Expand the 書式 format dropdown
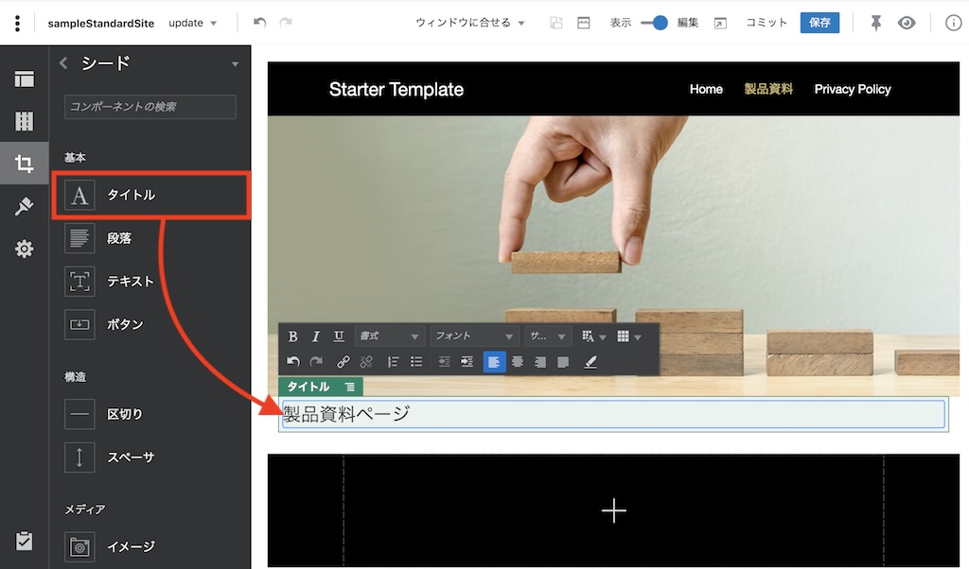This screenshot has height=569, width=969. click(390, 336)
